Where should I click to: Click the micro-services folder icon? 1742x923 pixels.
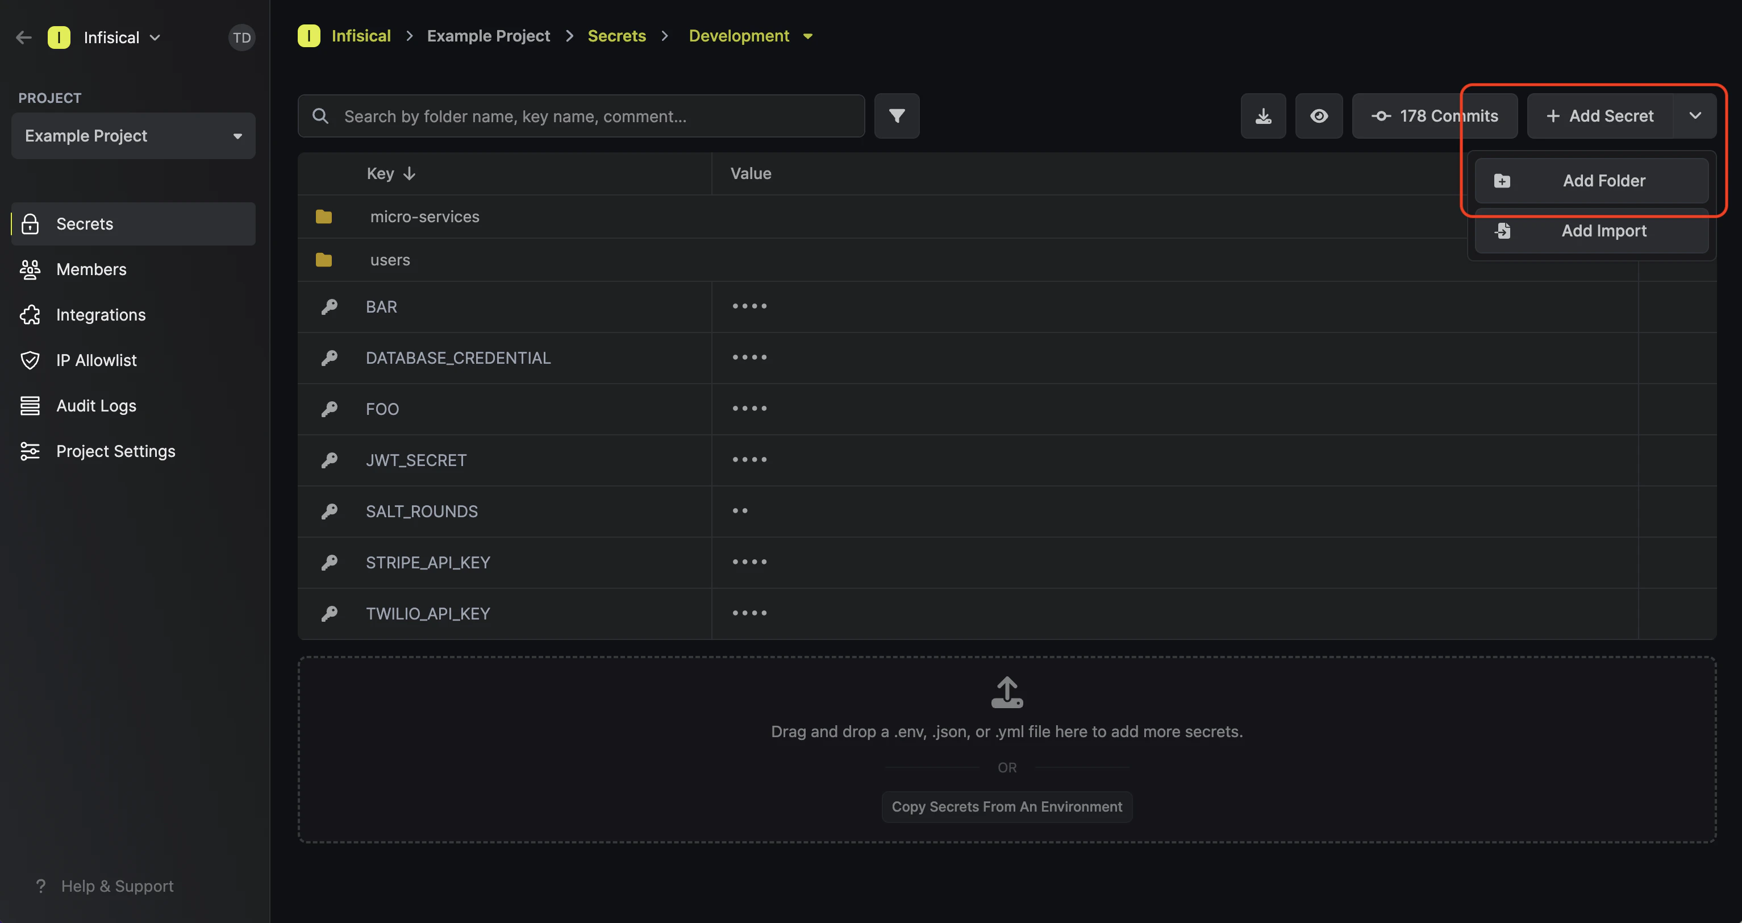pos(324,217)
